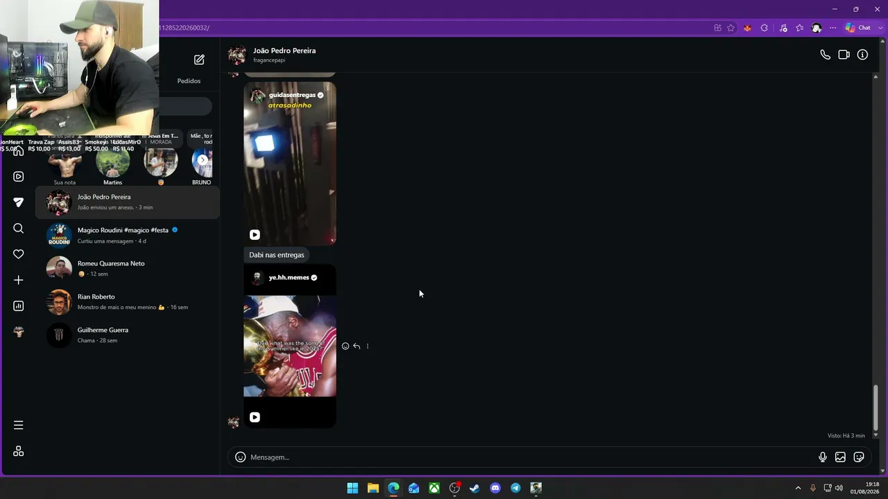888x499 pixels.
Task: Click the conversation scrollbar thumb
Action: (x=876, y=408)
